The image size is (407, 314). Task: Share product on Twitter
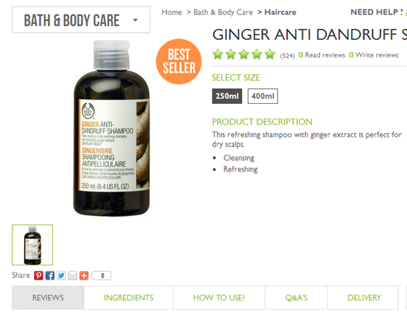point(61,275)
